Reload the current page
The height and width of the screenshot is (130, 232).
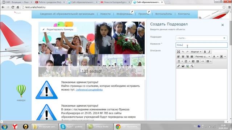point(13,7)
